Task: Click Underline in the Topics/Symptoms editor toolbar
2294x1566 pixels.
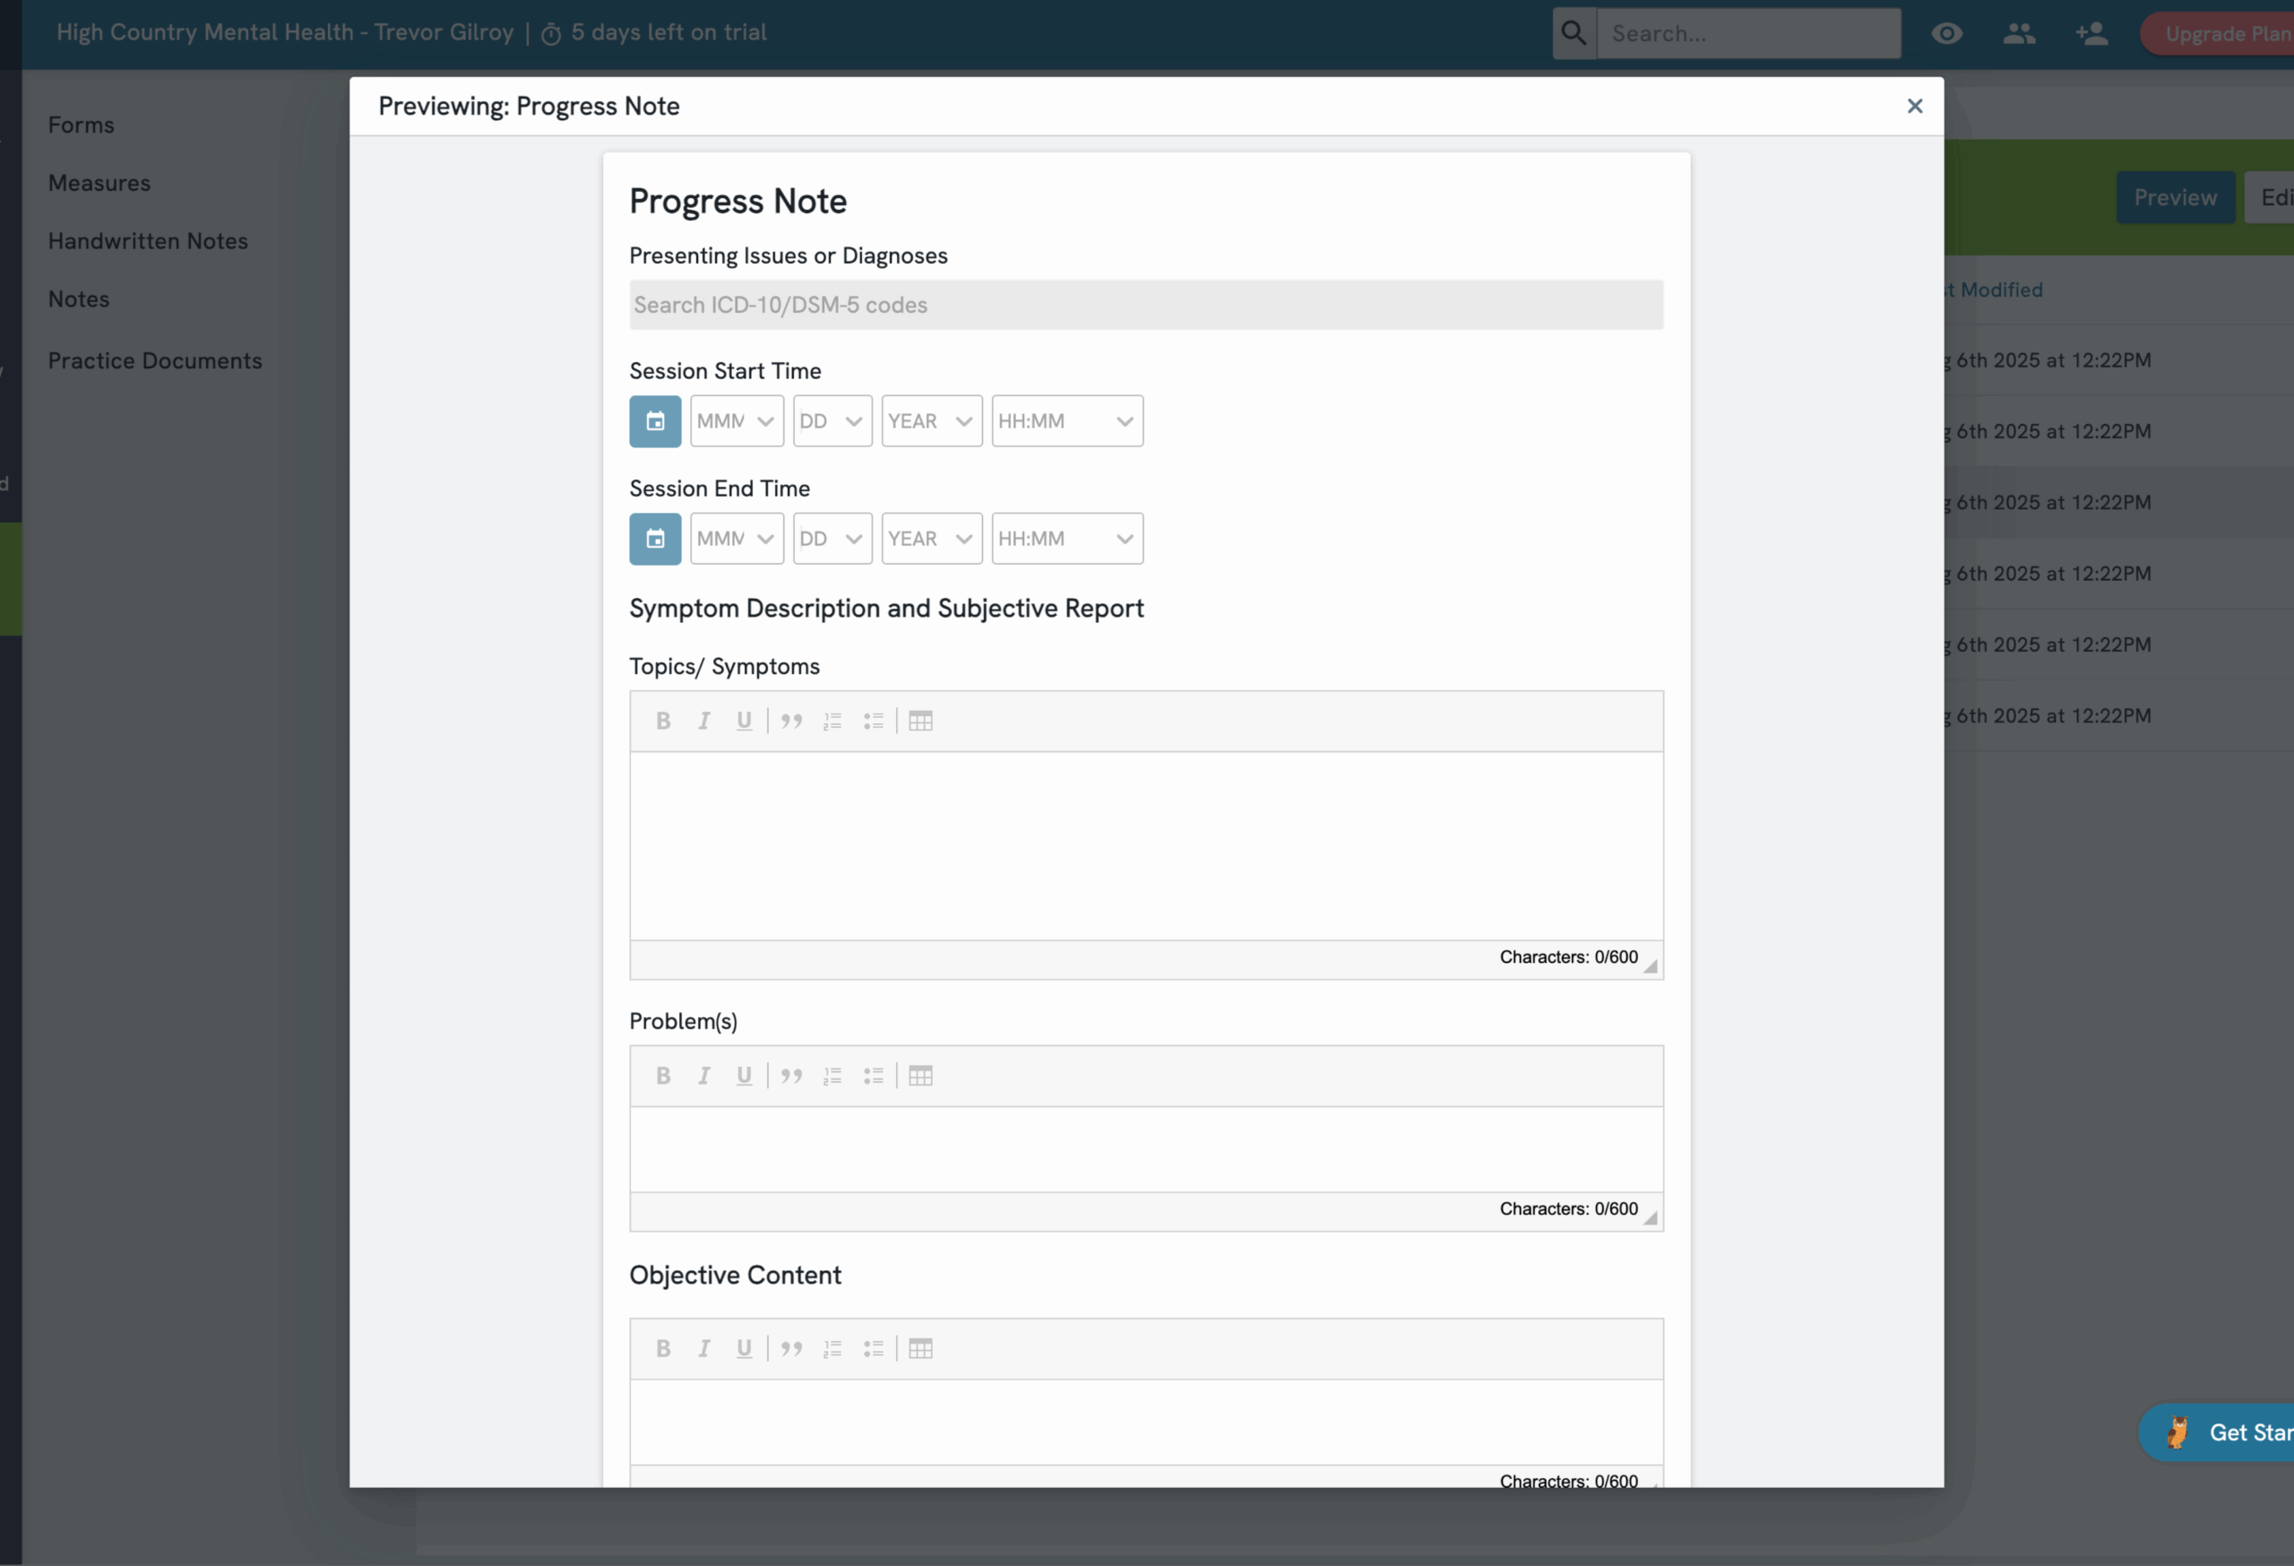Action: (x=745, y=721)
